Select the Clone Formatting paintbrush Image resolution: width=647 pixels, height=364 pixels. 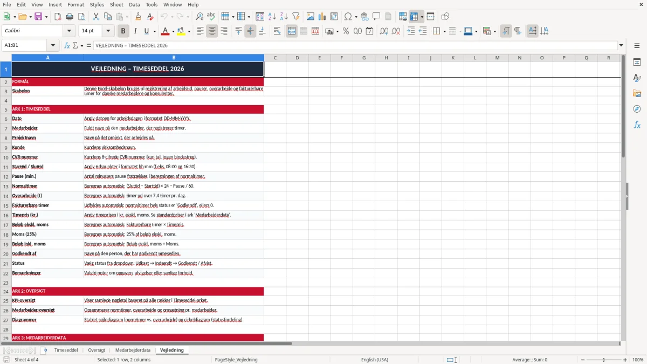(138, 17)
